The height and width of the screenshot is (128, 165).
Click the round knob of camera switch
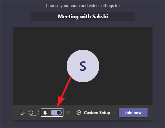click(31, 113)
